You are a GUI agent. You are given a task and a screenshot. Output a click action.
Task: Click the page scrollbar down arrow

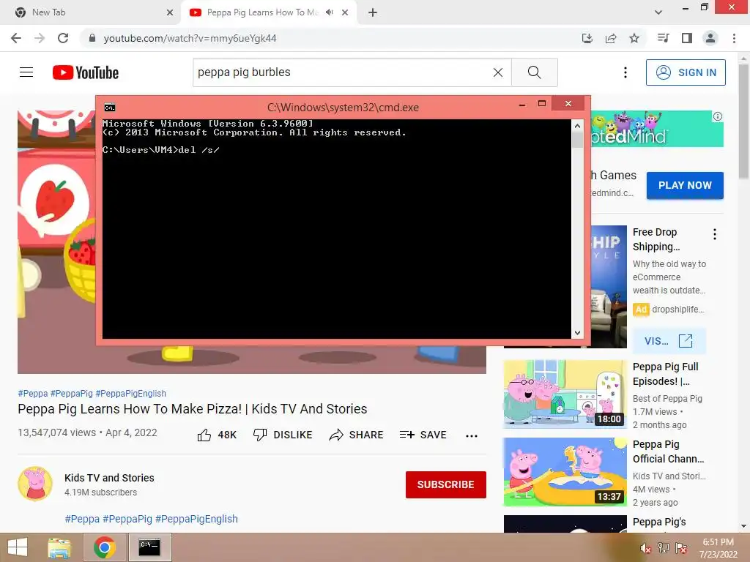[744, 526]
